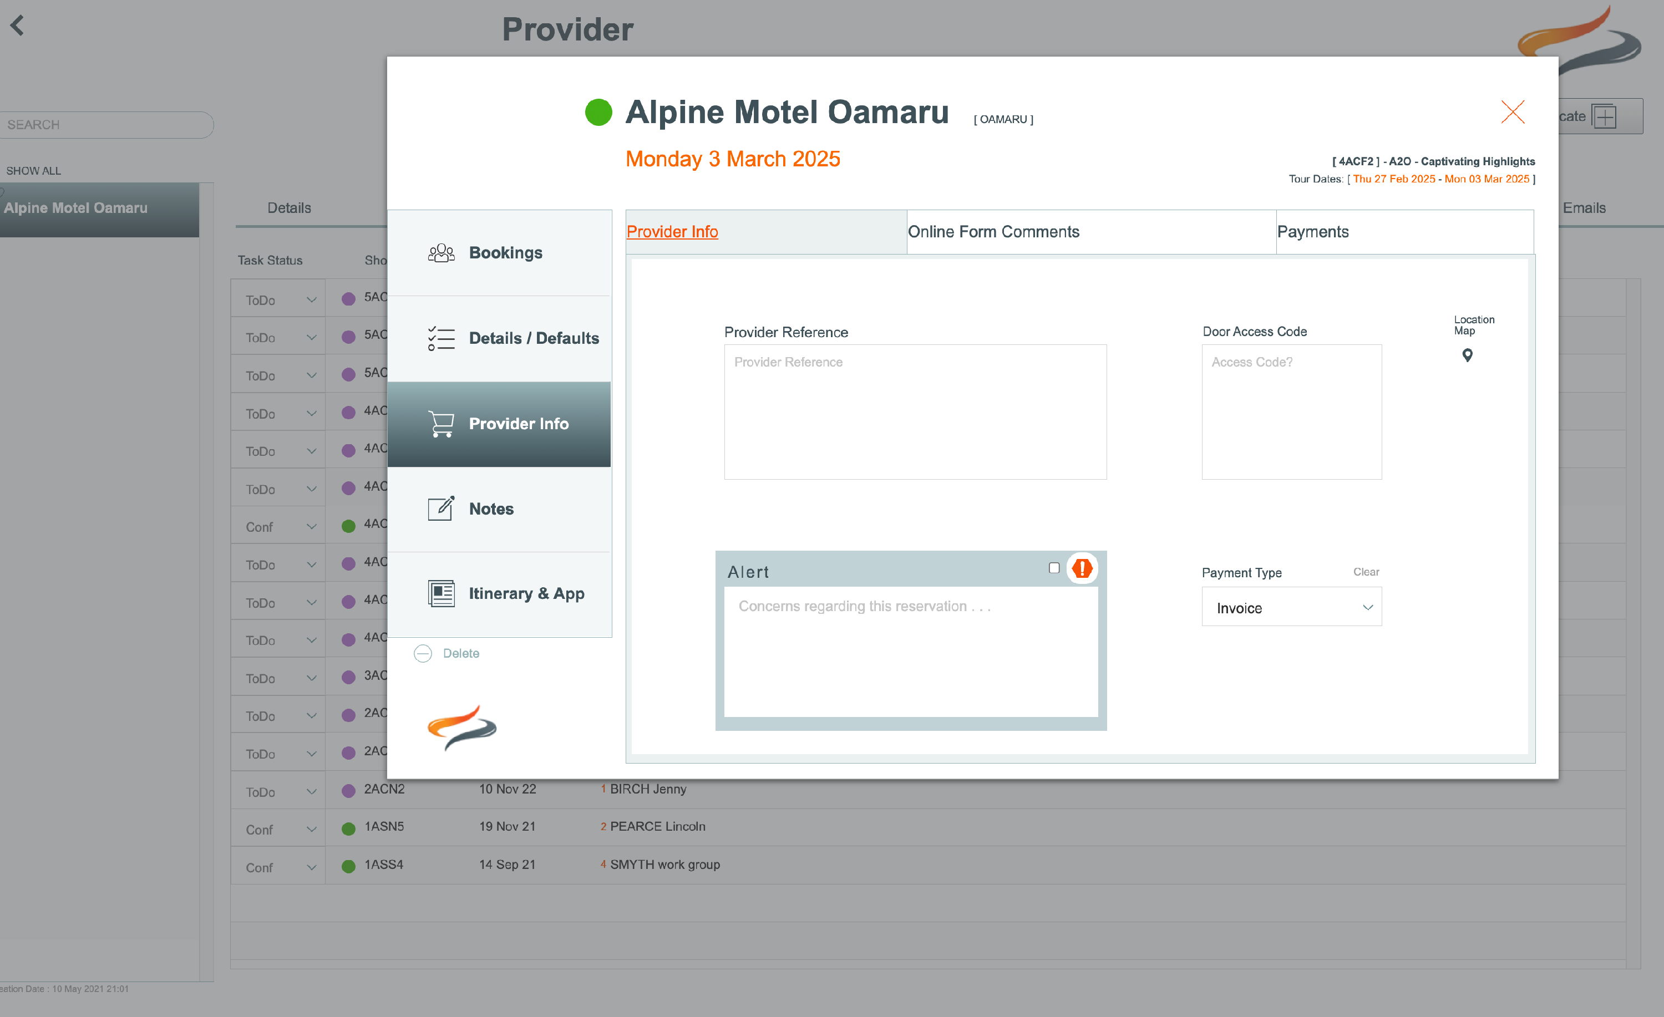Select Notes in the side menu

(499, 508)
